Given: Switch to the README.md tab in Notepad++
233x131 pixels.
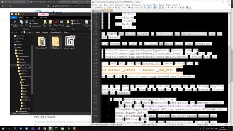Looking at the screenshot, I should pyautogui.click(x=106, y=11).
